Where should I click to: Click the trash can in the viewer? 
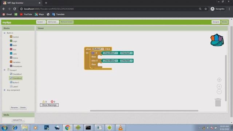coord(218,102)
